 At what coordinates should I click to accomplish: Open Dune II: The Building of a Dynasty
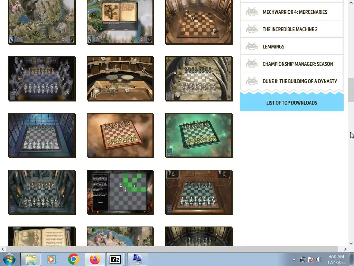[300, 81]
